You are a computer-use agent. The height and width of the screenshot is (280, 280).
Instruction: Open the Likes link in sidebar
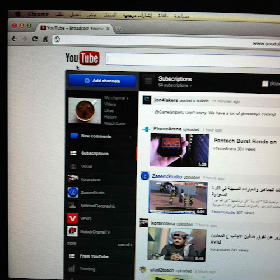coord(109,110)
